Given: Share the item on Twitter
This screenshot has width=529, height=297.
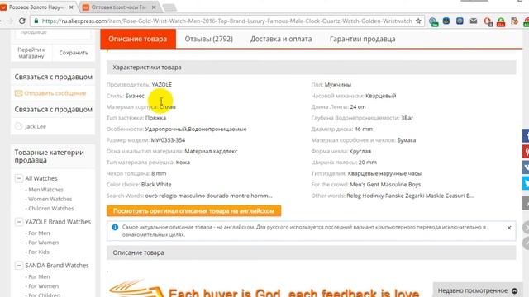Looking at the screenshot, I should click(x=526, y=183).
